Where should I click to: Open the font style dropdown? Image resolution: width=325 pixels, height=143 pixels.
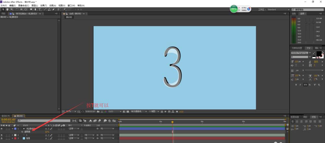[x=301, y=57]
